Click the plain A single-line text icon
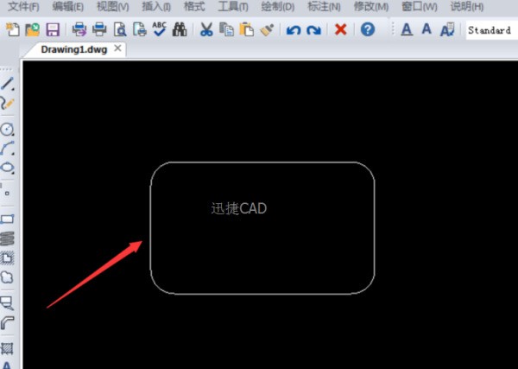This screenshot has width=518, height=369. [426, 29]
